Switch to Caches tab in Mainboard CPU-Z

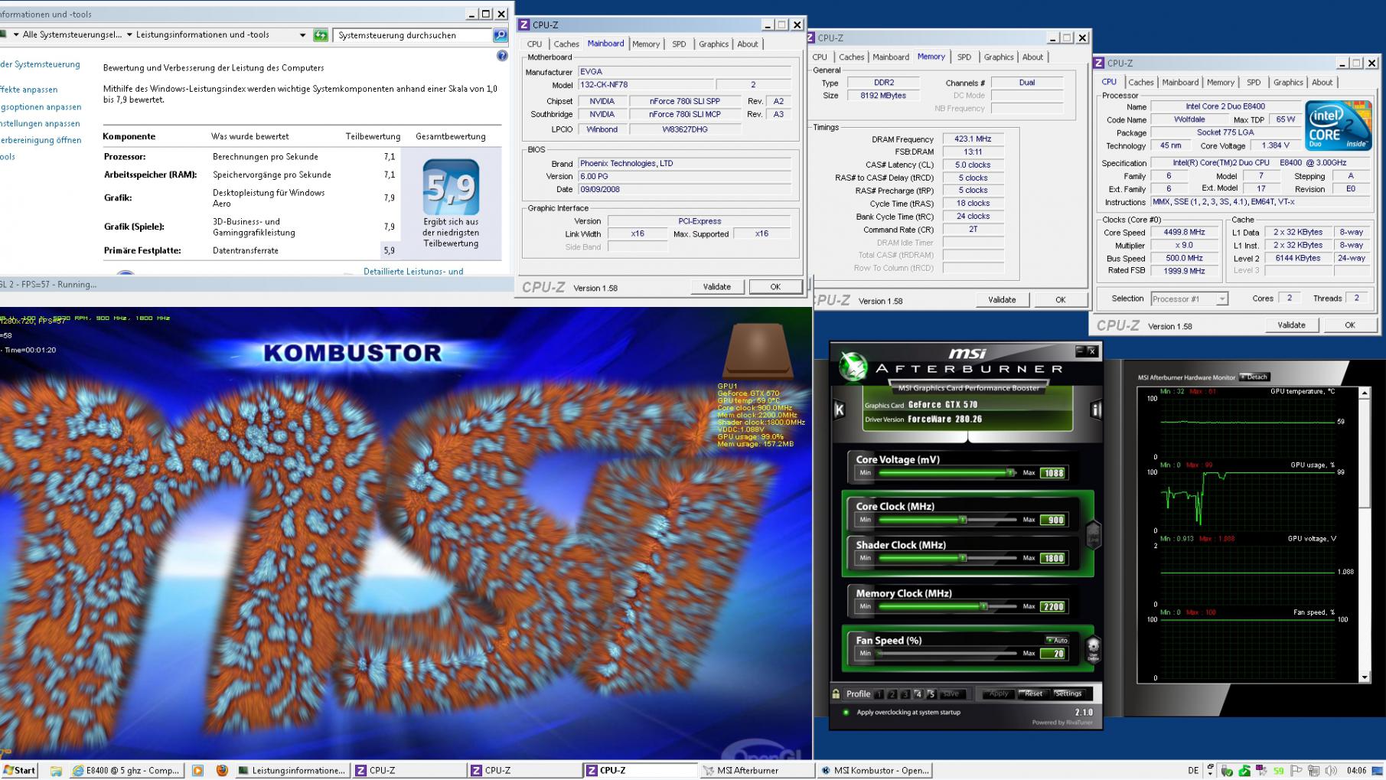coord(566,44)
